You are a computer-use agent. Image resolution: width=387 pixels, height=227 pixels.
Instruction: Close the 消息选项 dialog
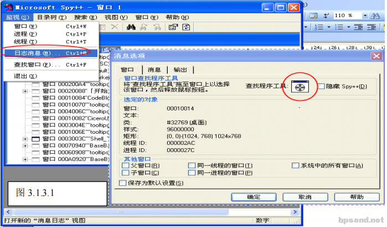click(x=376, y=56)
